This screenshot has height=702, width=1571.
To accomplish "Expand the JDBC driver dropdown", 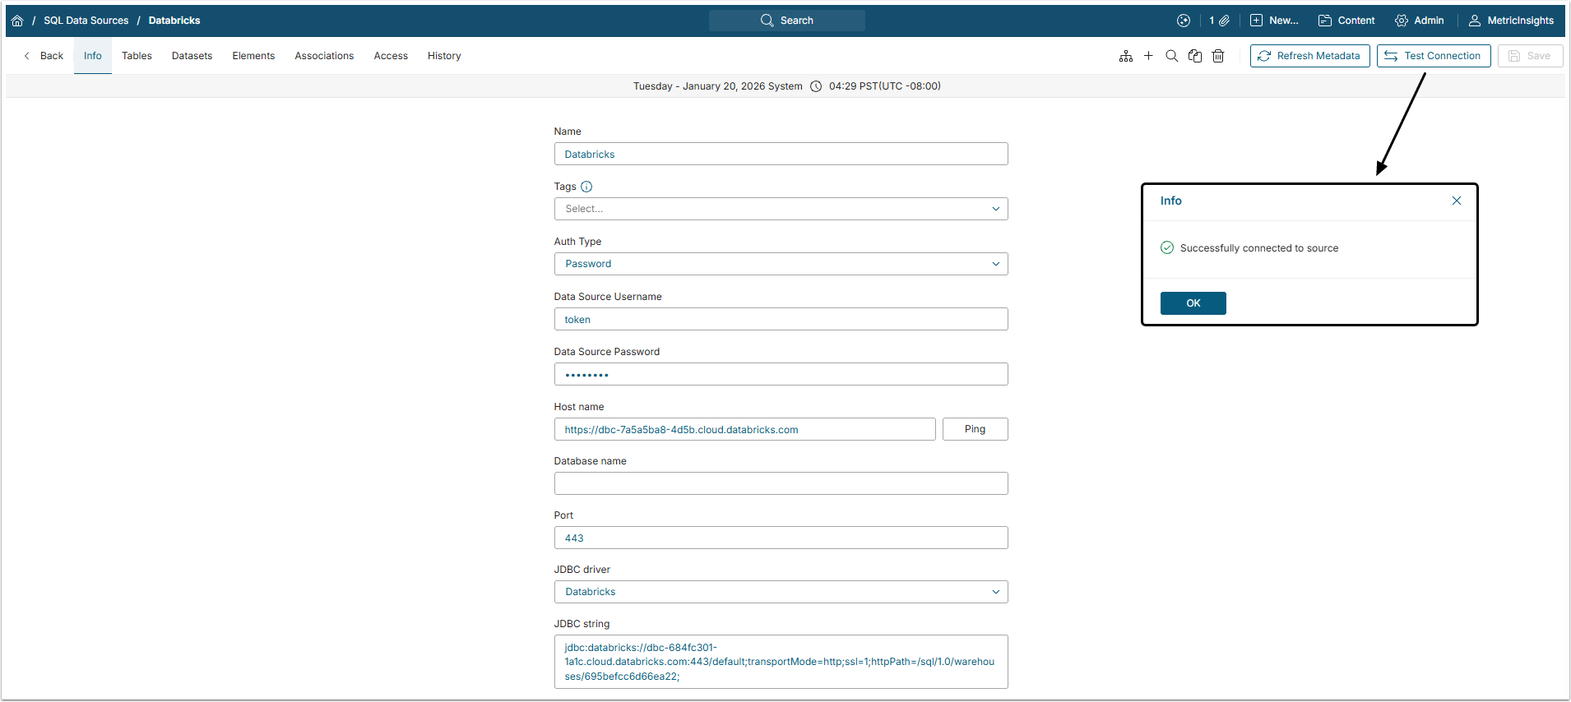I will point(781,592).
